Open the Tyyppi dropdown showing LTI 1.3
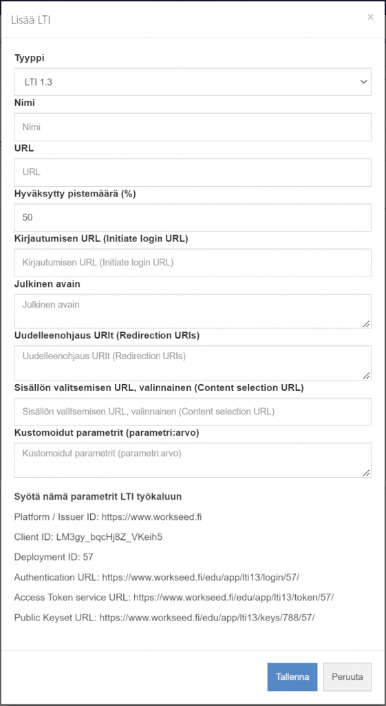386x706 pixels. 193,82
